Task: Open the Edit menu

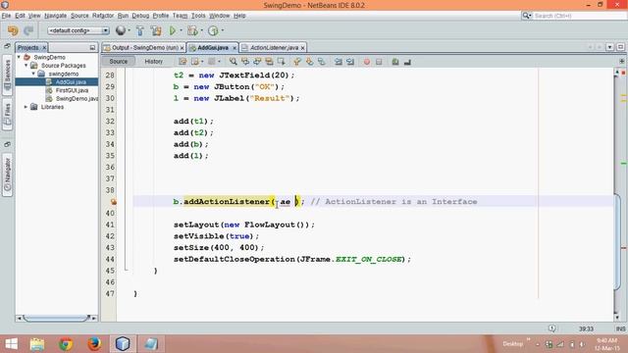Action: (20, 16)
